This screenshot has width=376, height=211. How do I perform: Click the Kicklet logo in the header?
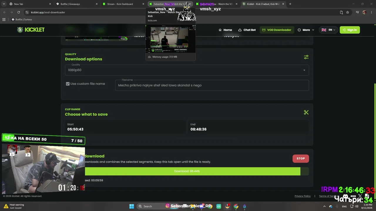(31, 30)
